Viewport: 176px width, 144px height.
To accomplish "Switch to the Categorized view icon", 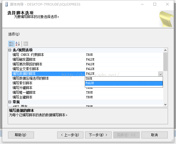I will pos(11,44).
